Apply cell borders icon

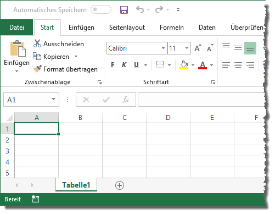(x=160, y=65)
